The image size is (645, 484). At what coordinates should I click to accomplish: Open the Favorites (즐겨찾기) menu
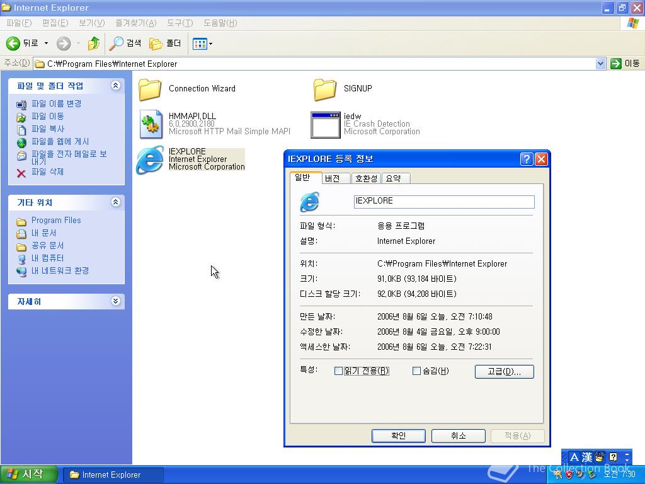point(136,23)
